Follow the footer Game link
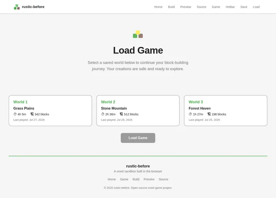Screen dimensions: 276x198 click(x=124, y=179)
